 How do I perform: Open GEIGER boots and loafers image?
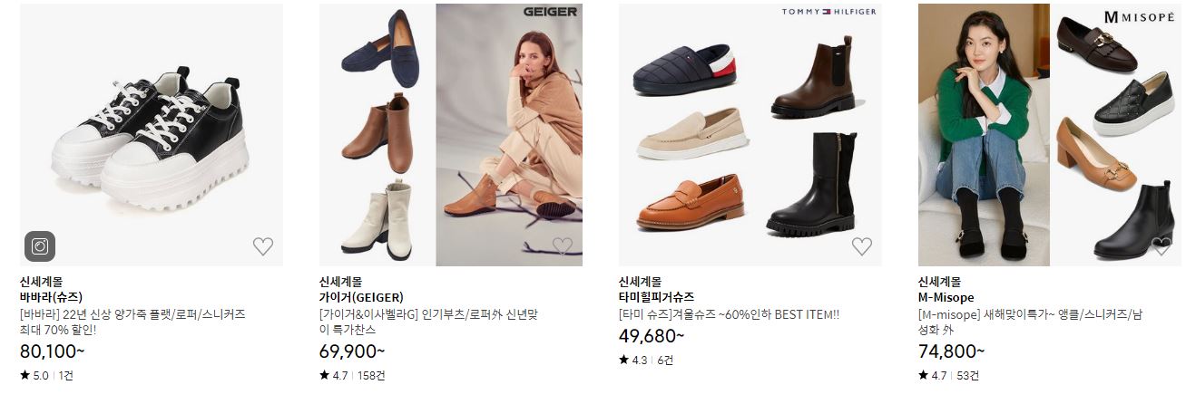point(451,135)
